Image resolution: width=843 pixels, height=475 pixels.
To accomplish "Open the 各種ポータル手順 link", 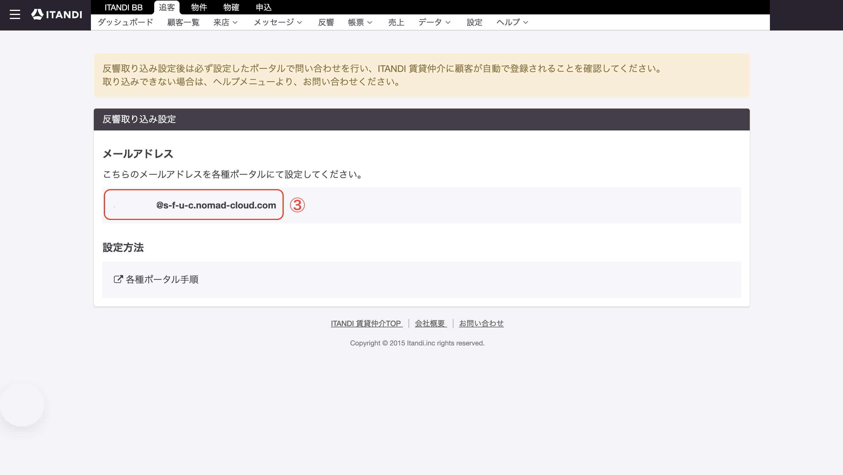I will click(162, 279).
